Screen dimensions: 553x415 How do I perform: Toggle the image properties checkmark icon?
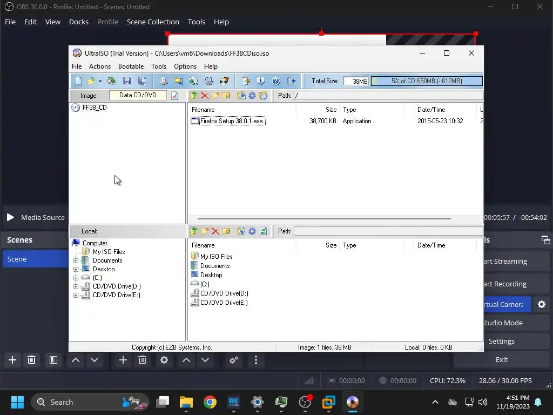coord(174,96)
